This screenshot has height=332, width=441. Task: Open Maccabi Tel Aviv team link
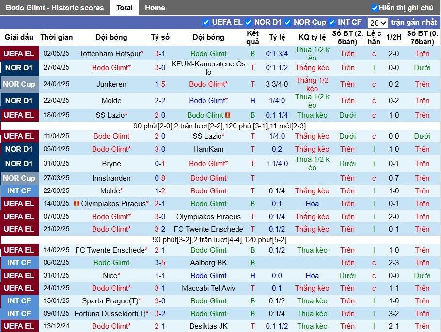(x=208, y=288)
